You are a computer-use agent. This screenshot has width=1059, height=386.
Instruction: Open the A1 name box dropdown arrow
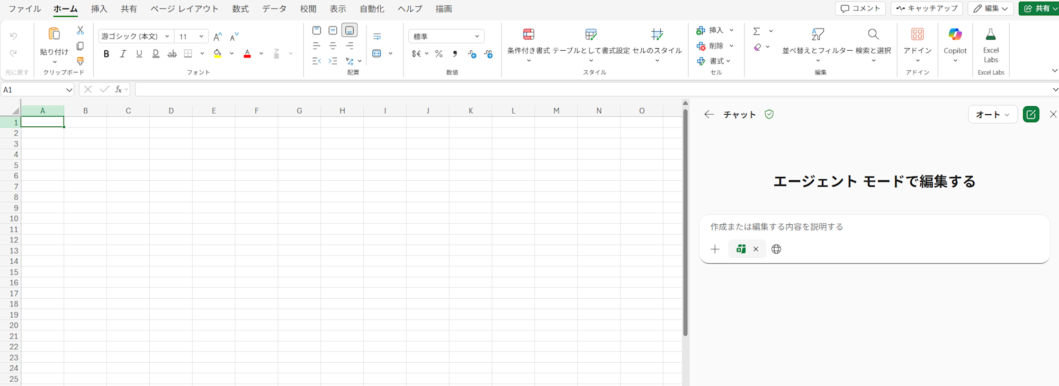(x=69, y=90)
